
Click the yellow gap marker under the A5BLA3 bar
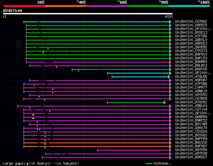pyautogui.click(x=30, y=107)
